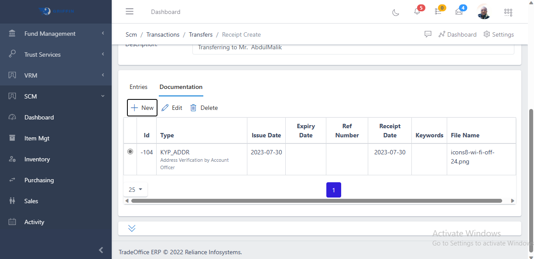
Task: Click the Ref Number column header
Action: point(347,130)
